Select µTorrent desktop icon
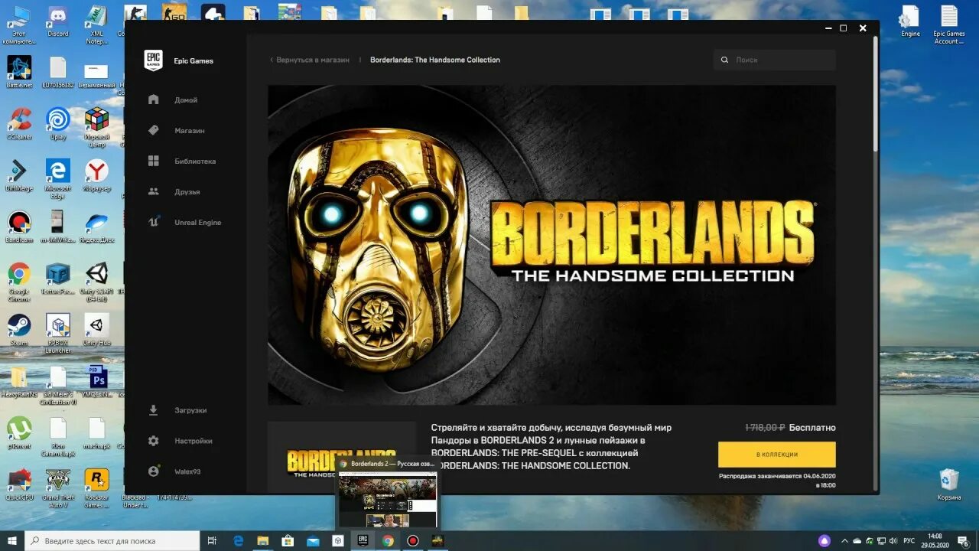 coord(19,432)
